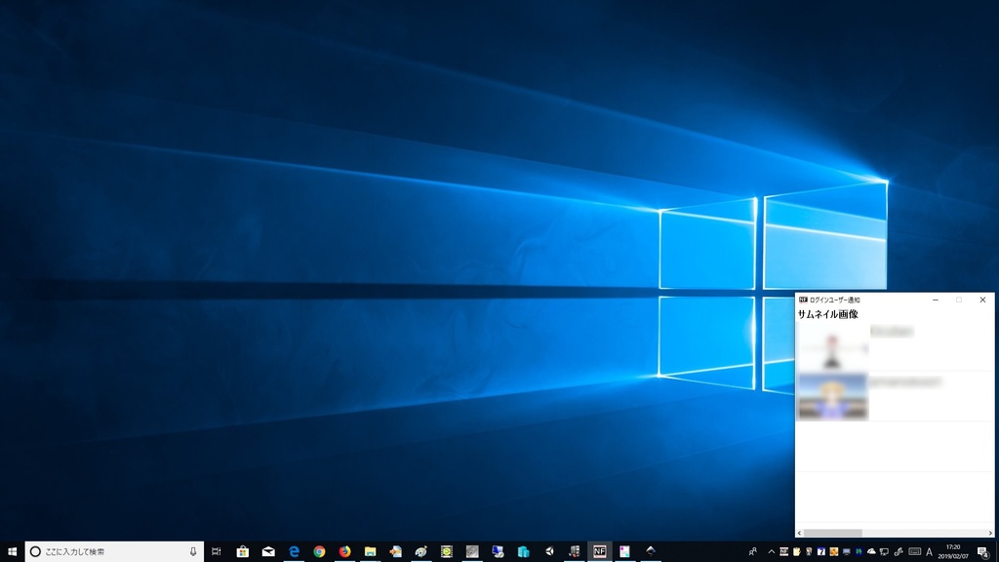The width and height of the screenshot is (999, 562).
Task: Launch Google Chrome from taskbar
Action: tap(319, 551)
